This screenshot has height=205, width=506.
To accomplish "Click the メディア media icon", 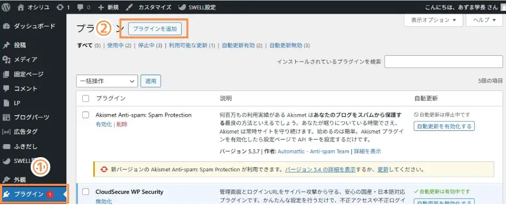I will pos(6,59).
